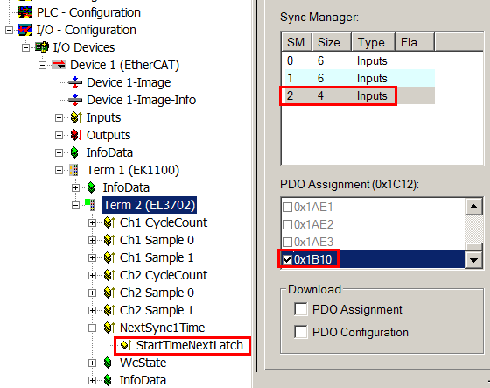Expand the InfoData node under Term 1
This screenshot has height=388, width=490.
75,187
